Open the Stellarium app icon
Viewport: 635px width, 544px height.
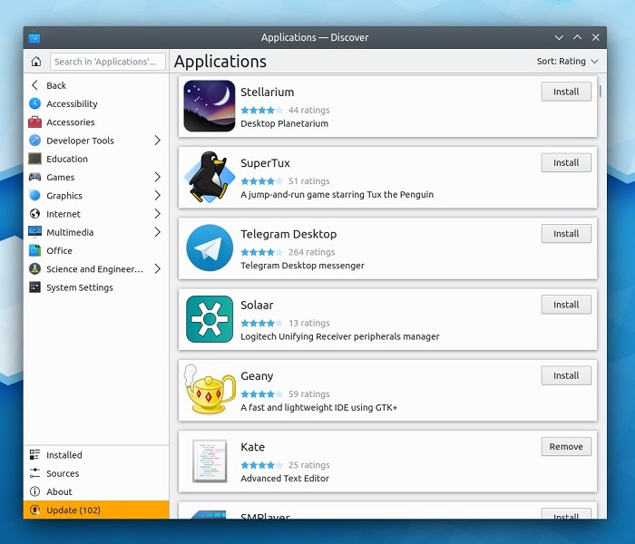[210, 107]
